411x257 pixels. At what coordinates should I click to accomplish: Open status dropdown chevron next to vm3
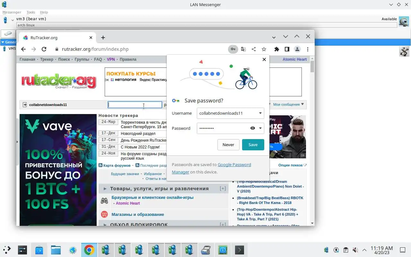[x=13, y=20]
